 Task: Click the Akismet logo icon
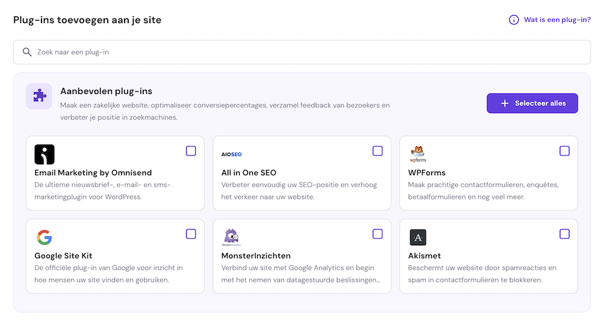[x=418, y=237]
